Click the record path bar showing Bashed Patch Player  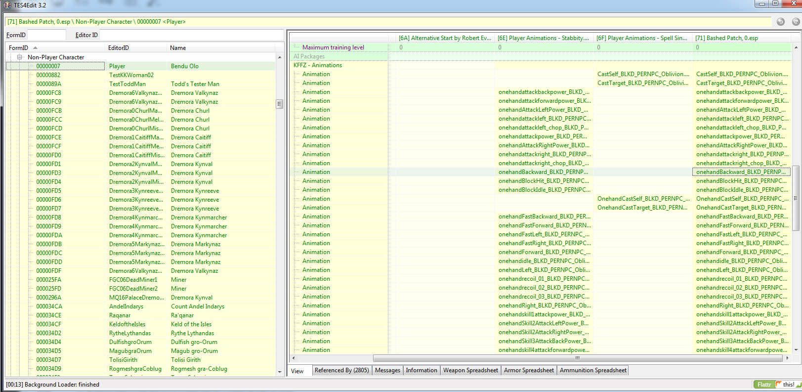(388, 22)
